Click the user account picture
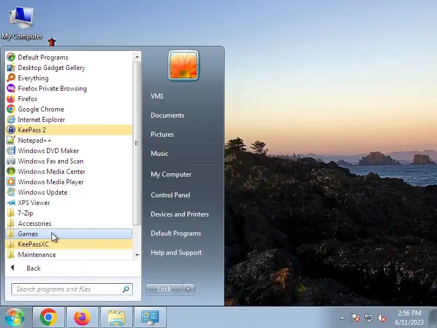 [x=184, y=65]
